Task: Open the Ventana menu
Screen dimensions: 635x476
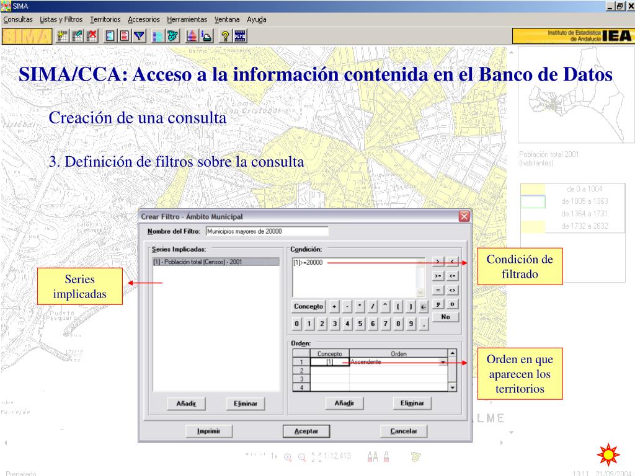Action: point(227,19)
